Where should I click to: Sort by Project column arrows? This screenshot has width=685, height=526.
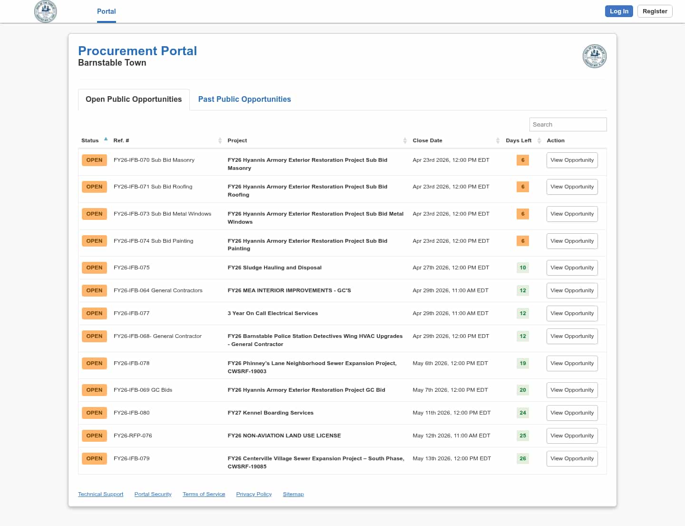pyautogui.click(x=405, y=140)
